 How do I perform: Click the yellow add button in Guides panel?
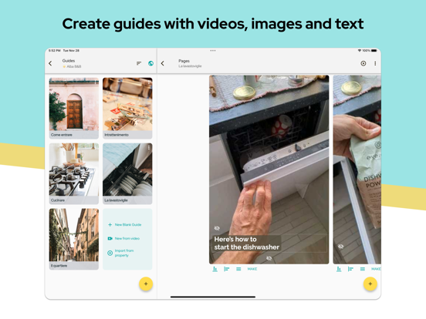[146, 284]
